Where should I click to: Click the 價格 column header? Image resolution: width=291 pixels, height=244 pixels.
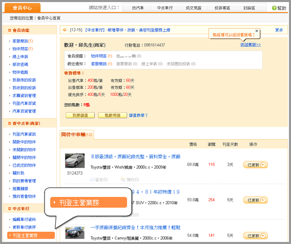(x=193, y=144)
